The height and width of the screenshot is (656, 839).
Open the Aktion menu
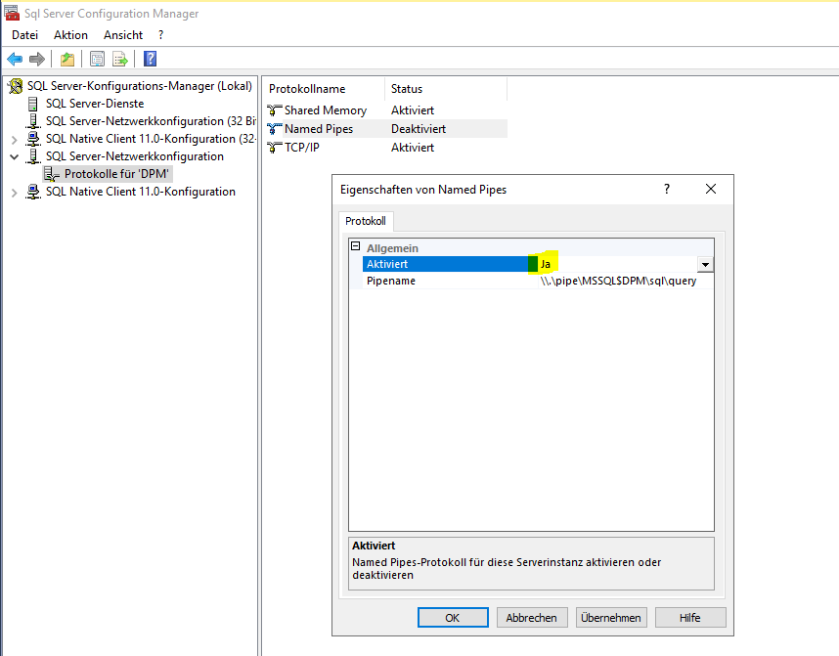pyautogui.click(x=70, y=35)
